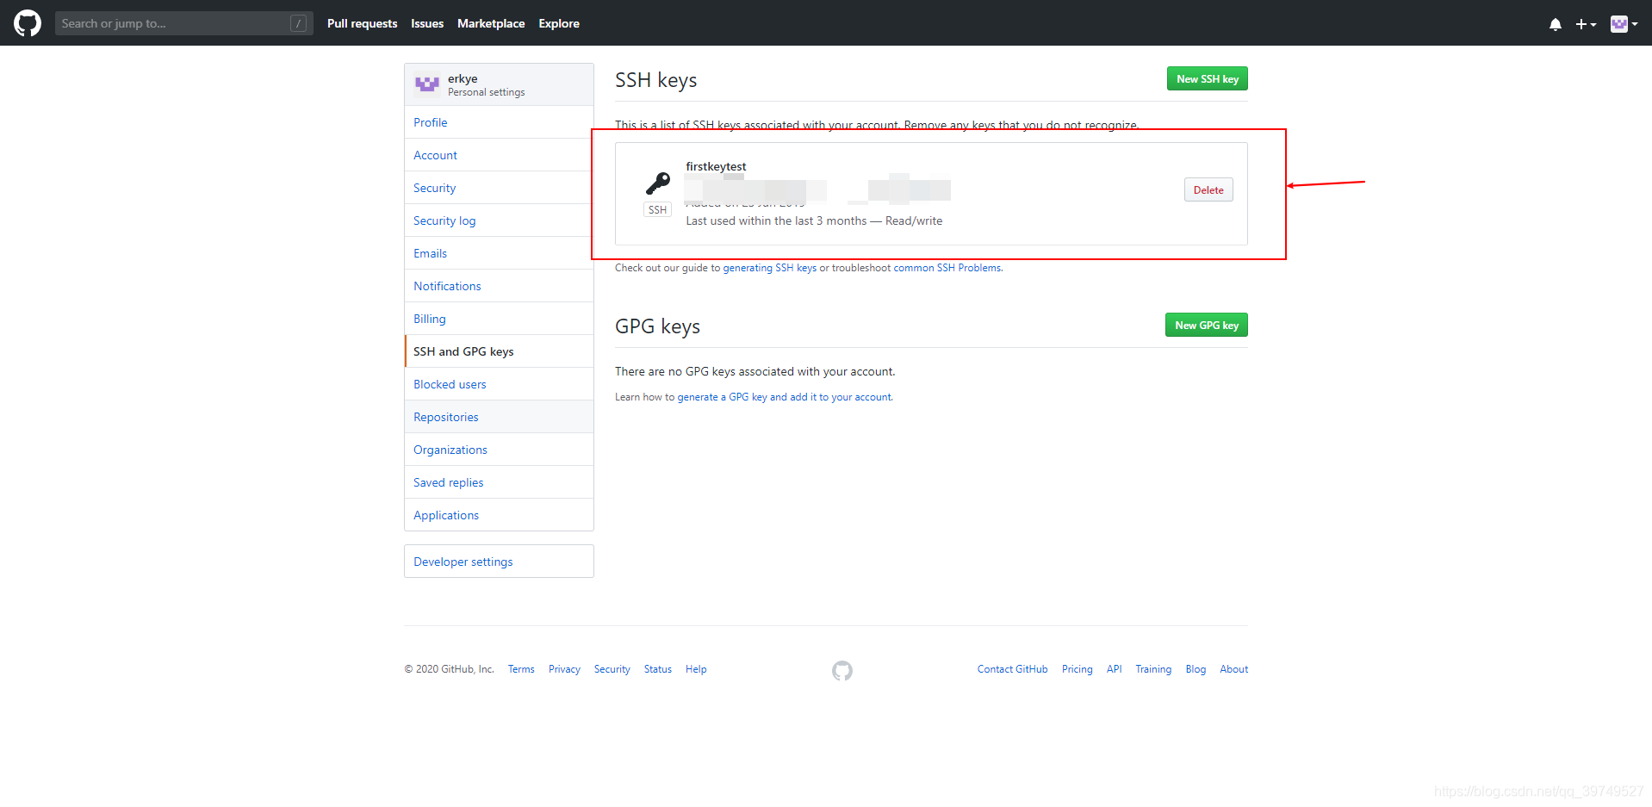Open Status link in footer
Screen dimensions: 1652x807
pos(658,669)
